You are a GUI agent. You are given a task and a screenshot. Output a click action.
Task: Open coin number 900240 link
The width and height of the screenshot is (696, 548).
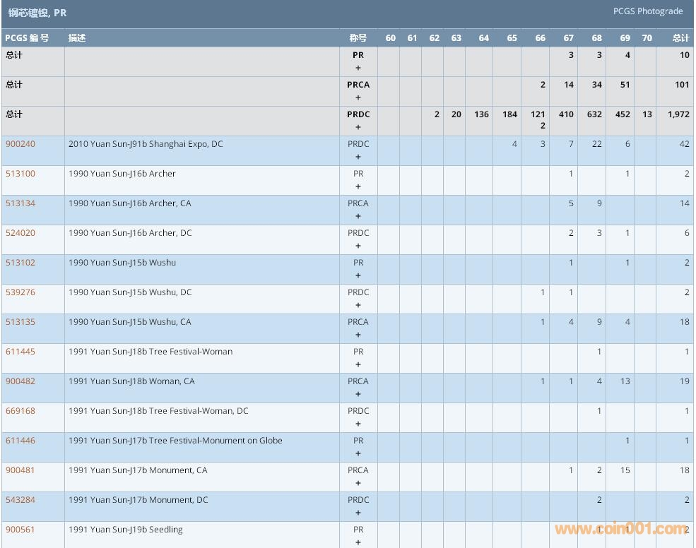20,144
